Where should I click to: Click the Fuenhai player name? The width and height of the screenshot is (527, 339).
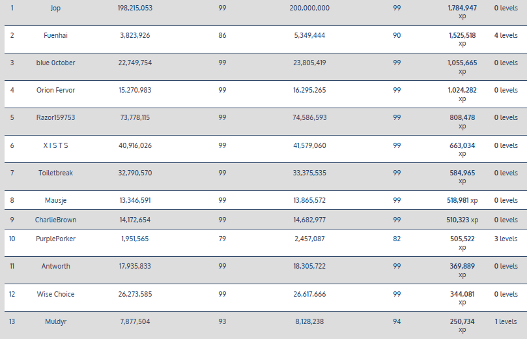point(55,35)
